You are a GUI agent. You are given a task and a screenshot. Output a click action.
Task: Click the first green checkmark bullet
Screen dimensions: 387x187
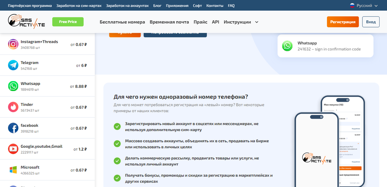click(x=117, y=126)
